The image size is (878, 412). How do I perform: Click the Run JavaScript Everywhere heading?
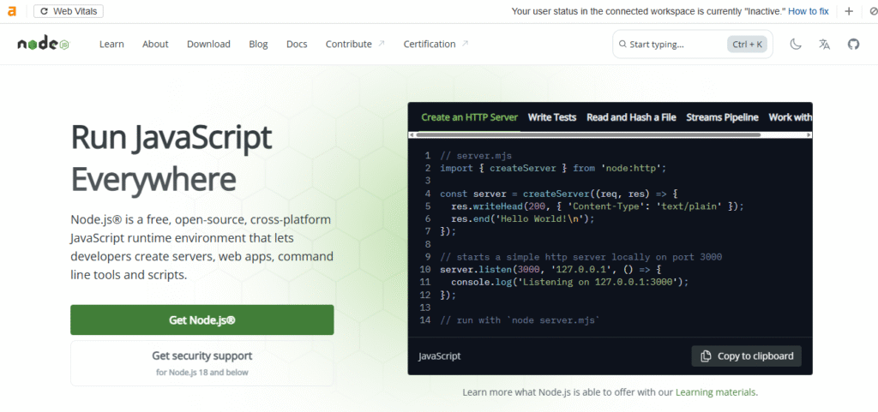click(171, 158)
